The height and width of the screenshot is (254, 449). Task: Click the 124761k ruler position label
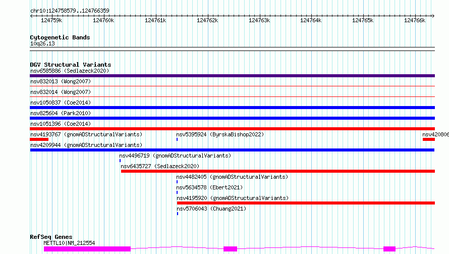tap(155, 20)
